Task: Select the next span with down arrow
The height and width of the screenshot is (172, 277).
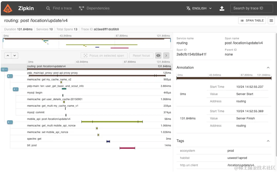Action: 15,55
